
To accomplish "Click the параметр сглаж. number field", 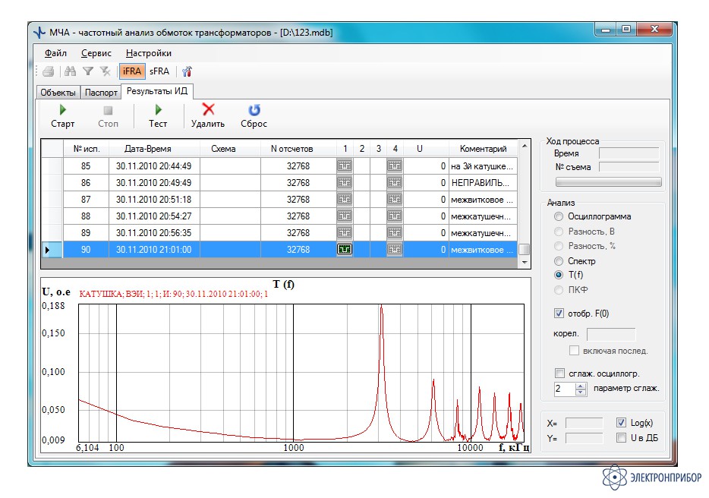I will [x=565, y=389].
